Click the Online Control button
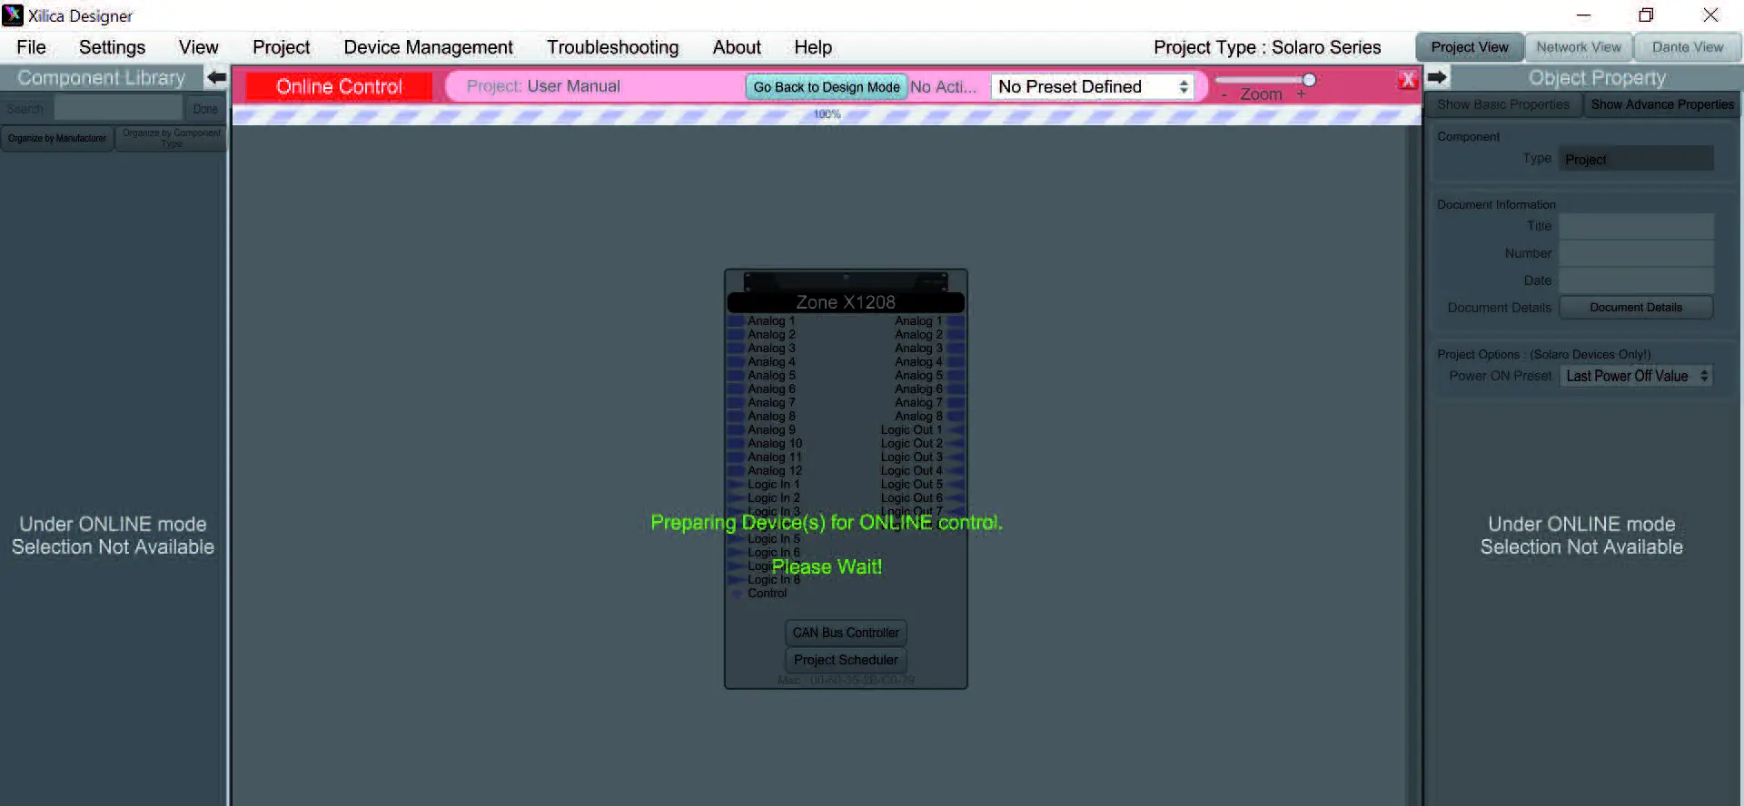 coord(339,86)
